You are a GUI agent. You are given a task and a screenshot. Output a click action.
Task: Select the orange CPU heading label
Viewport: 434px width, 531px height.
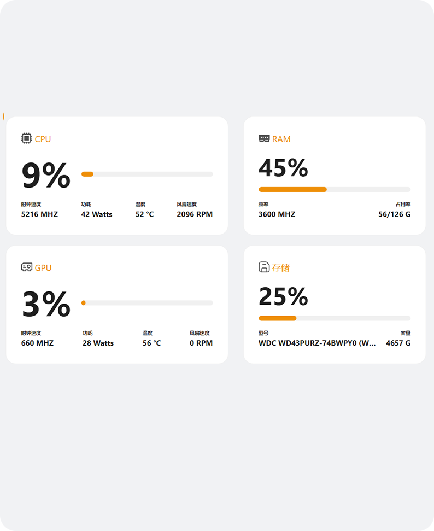pos(43,139)
